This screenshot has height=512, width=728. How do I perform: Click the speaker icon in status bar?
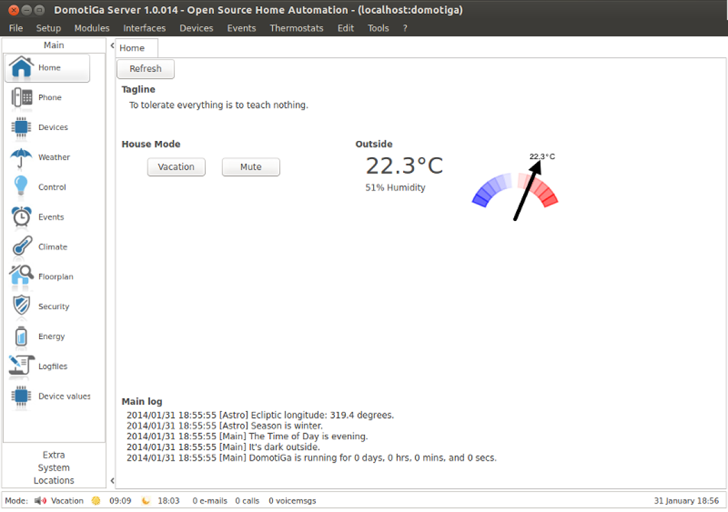[x=40, y=501]
